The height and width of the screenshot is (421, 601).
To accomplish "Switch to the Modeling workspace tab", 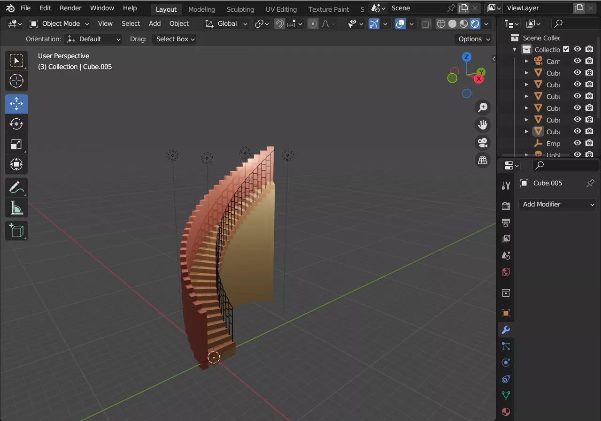I will pyautogui.click(x=201, y=9).
